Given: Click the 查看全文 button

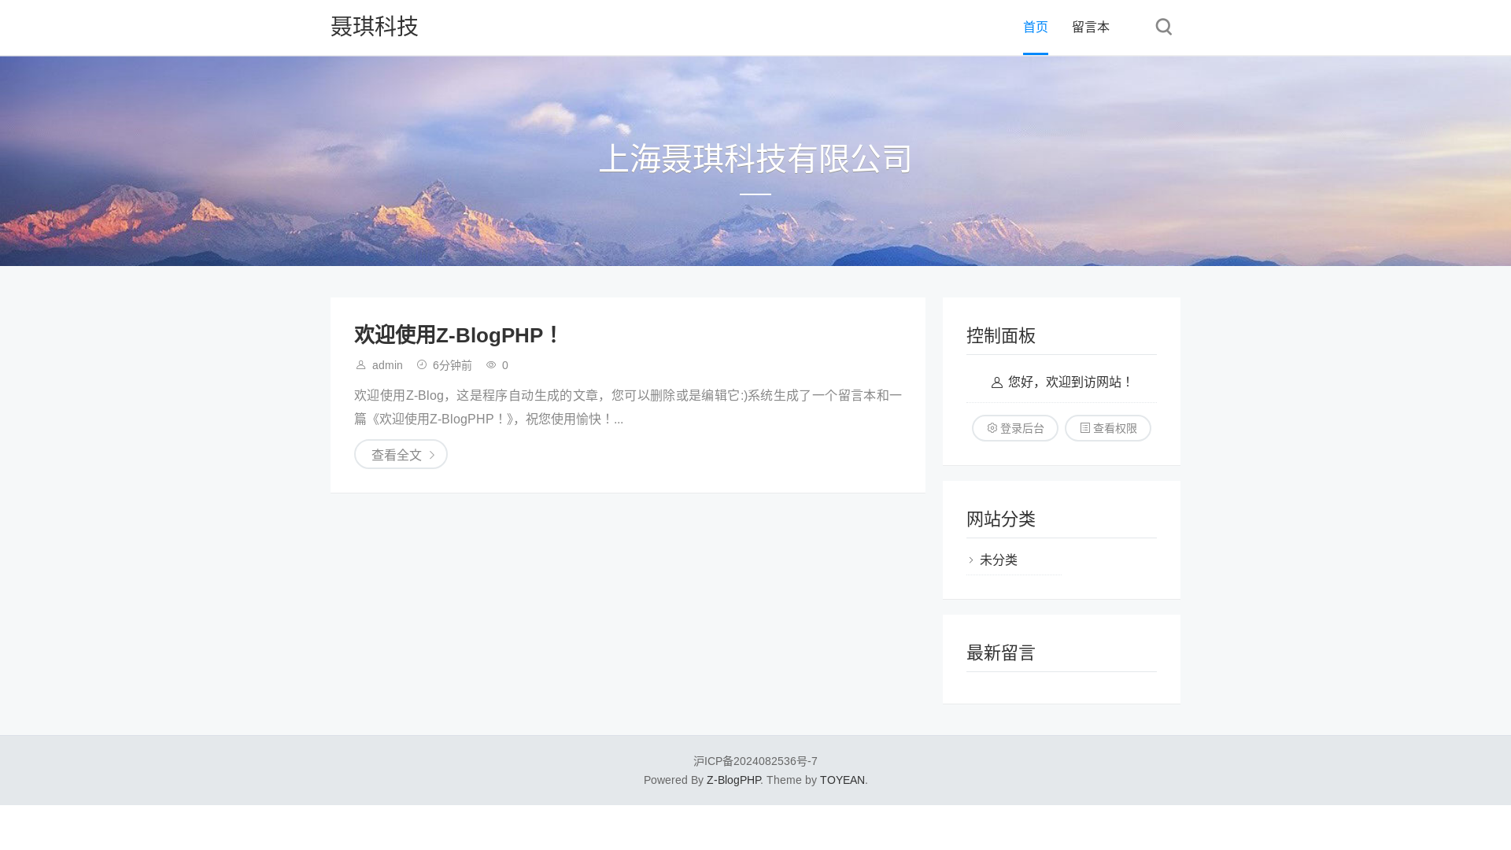Looking at the screenshot, I should click(401, 454).
